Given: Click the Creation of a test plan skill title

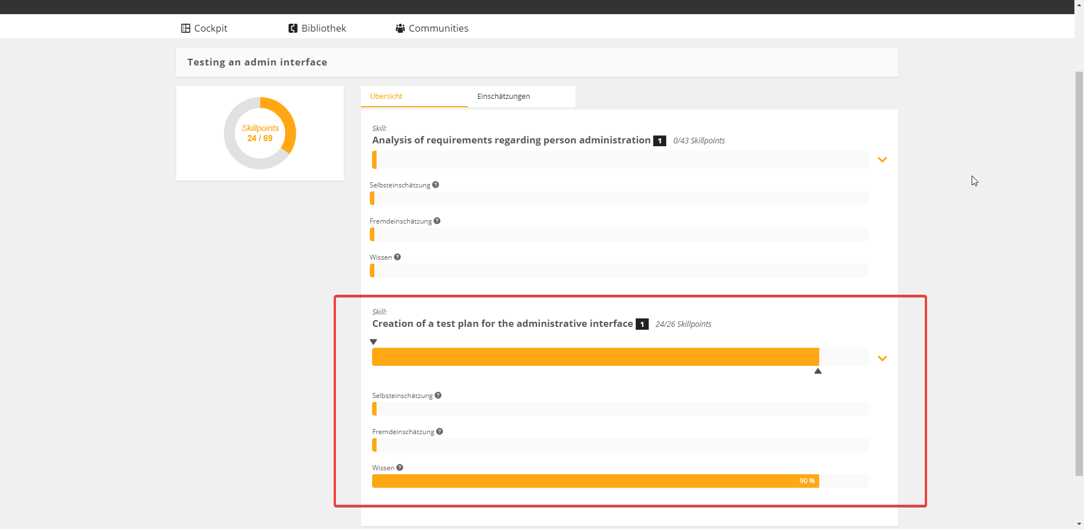Looking at the screenshot, I should click(502, 323).
